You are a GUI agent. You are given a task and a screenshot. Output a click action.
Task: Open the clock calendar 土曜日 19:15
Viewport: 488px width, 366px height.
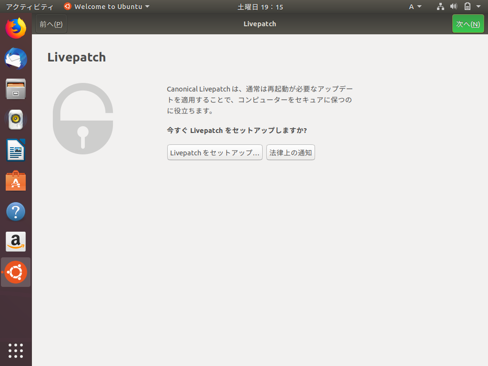coord(260,7)
